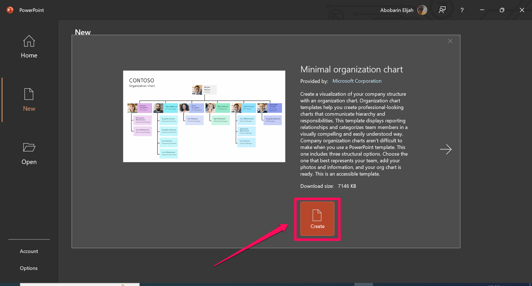This screenshot has width=532, height=286.
Task: Open Abobarin Elijah account profile picture
Action: [x=422, y=10]
